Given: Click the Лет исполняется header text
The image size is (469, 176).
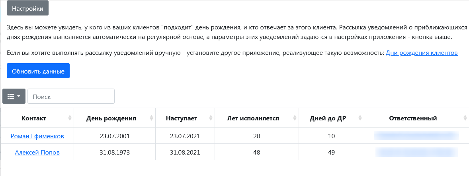Looking at the screenshot, I should [x=253, y=118].
